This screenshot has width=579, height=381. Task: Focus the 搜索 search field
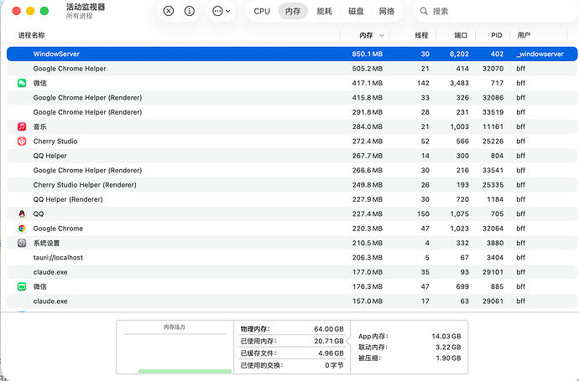click(495, 11)
